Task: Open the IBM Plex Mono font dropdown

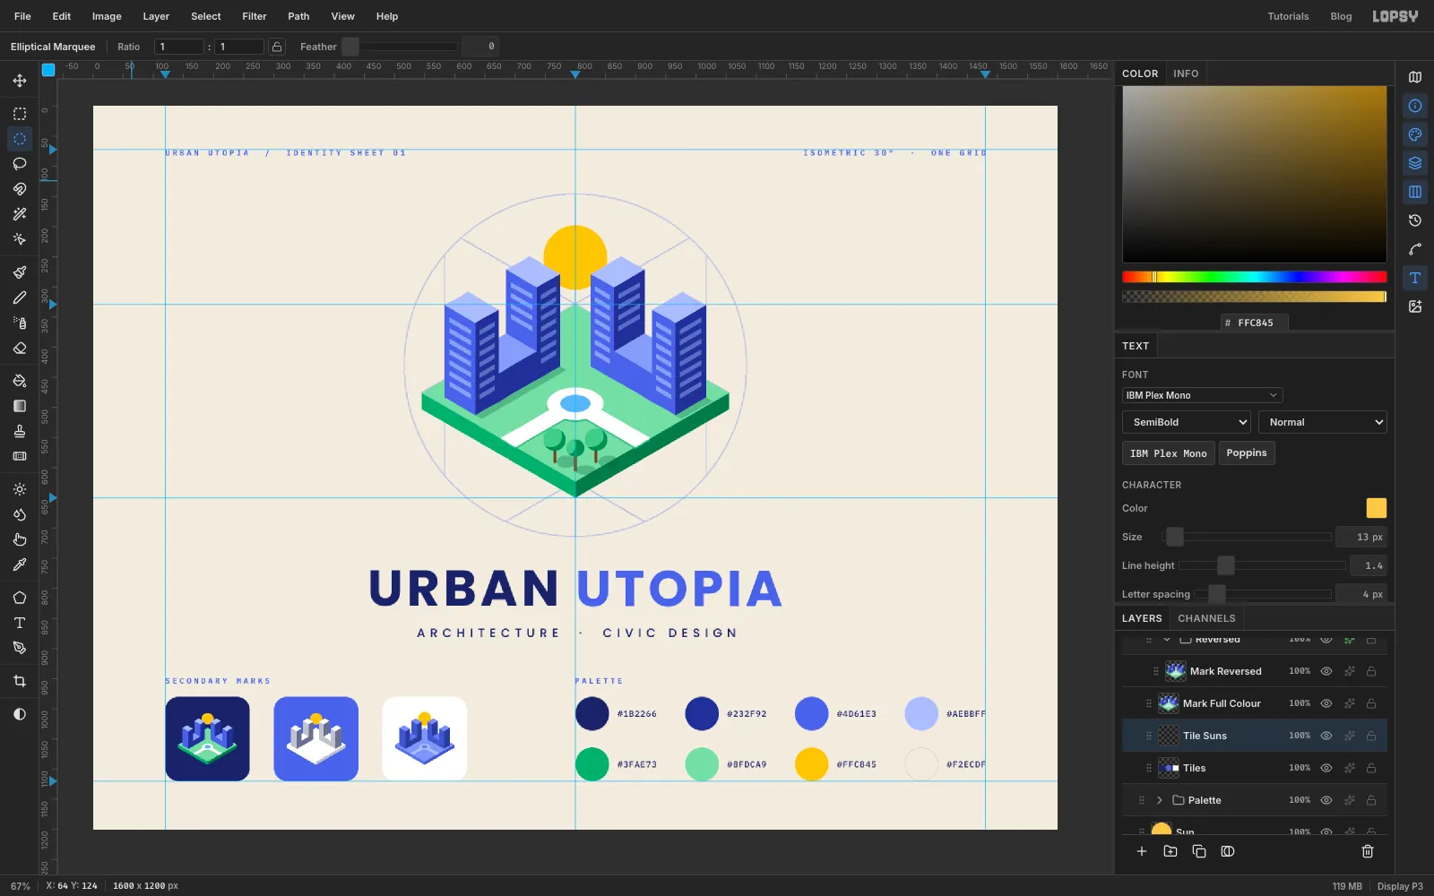Action: click(x=1202, y=395)
